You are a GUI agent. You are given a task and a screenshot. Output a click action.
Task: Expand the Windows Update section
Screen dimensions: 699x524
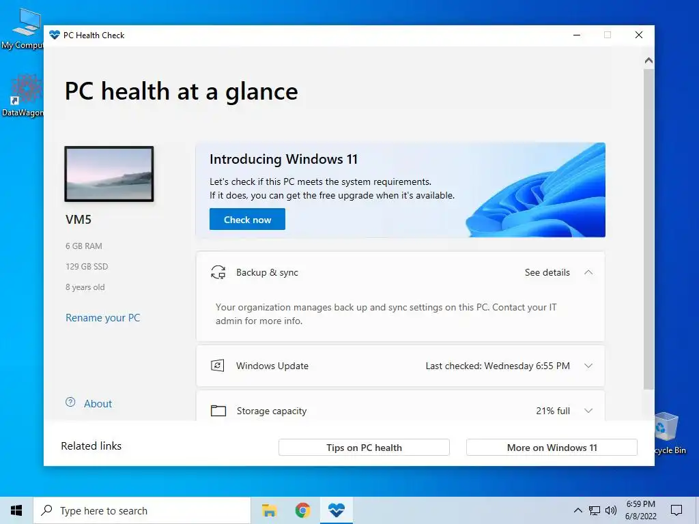[x=588, y=366]
